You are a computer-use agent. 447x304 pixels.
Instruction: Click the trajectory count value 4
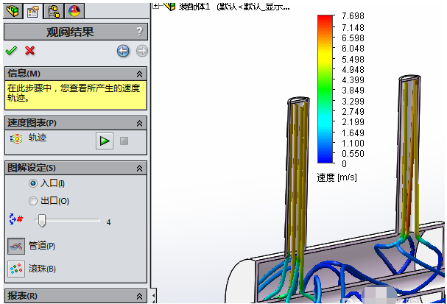click(108, 222)
